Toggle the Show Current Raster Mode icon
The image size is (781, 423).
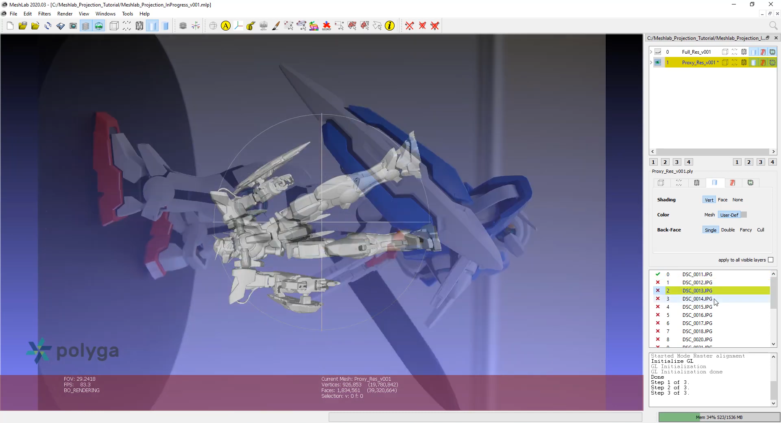point(99,26)
